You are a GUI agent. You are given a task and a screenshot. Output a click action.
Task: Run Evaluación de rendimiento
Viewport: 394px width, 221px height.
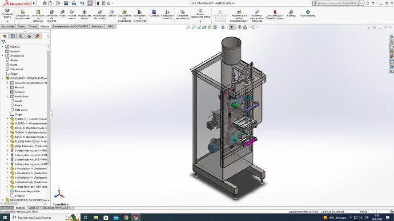(x=140, y=16)
